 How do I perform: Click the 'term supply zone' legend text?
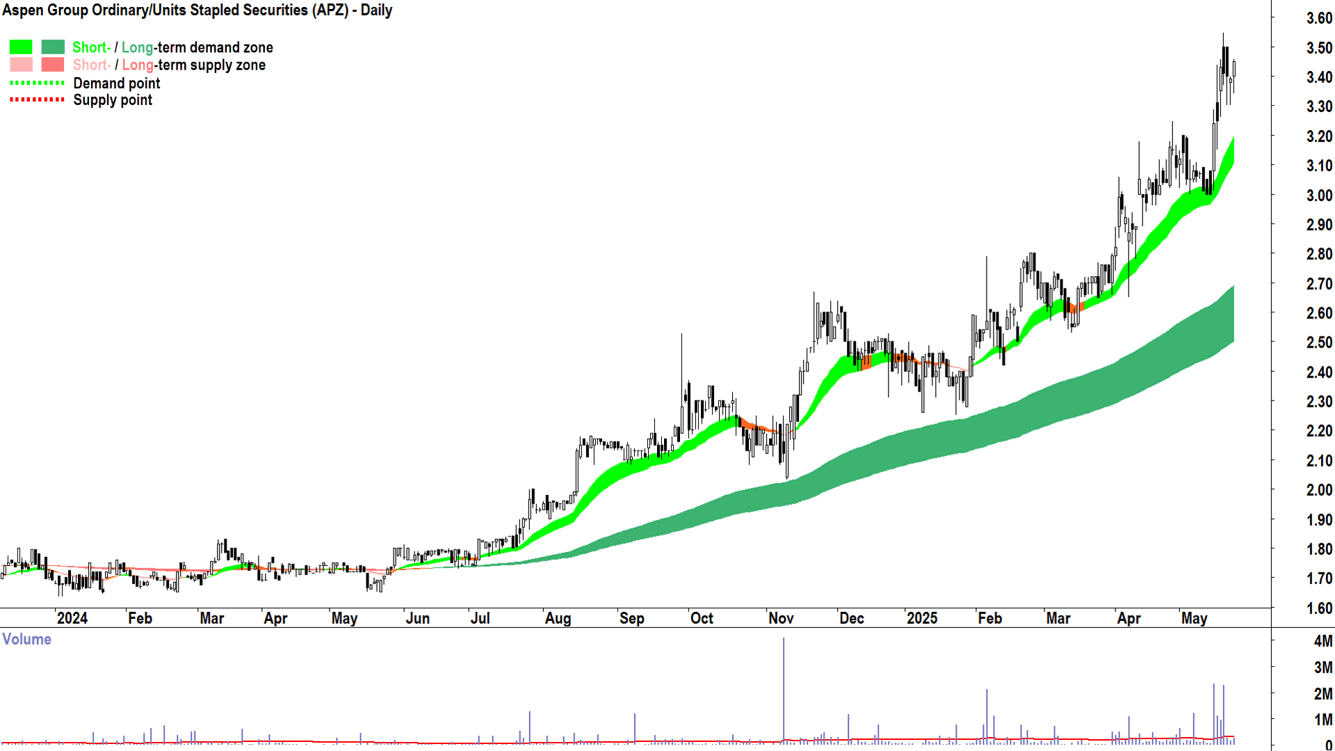(x=211, y=65)
